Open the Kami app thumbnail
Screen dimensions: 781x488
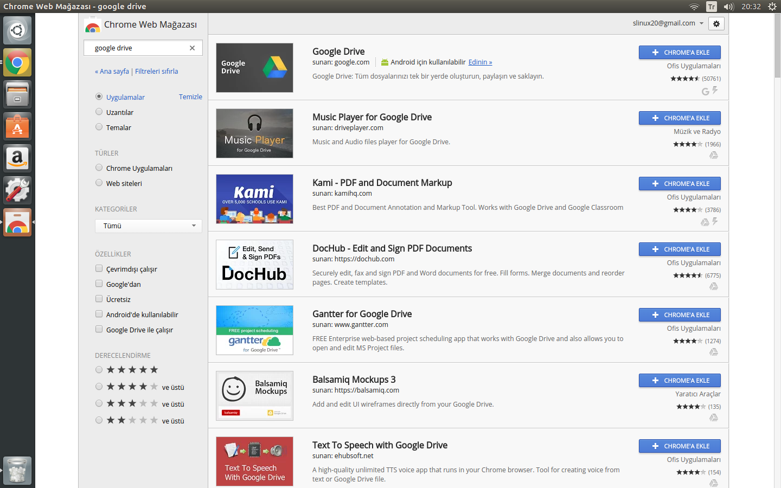(254, 199)
